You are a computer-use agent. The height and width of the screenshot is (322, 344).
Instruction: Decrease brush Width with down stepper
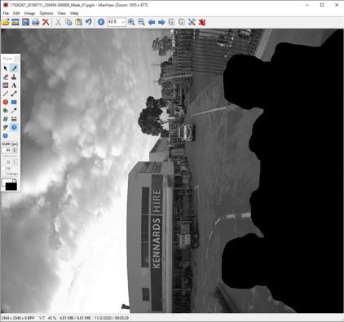[15, 152]
